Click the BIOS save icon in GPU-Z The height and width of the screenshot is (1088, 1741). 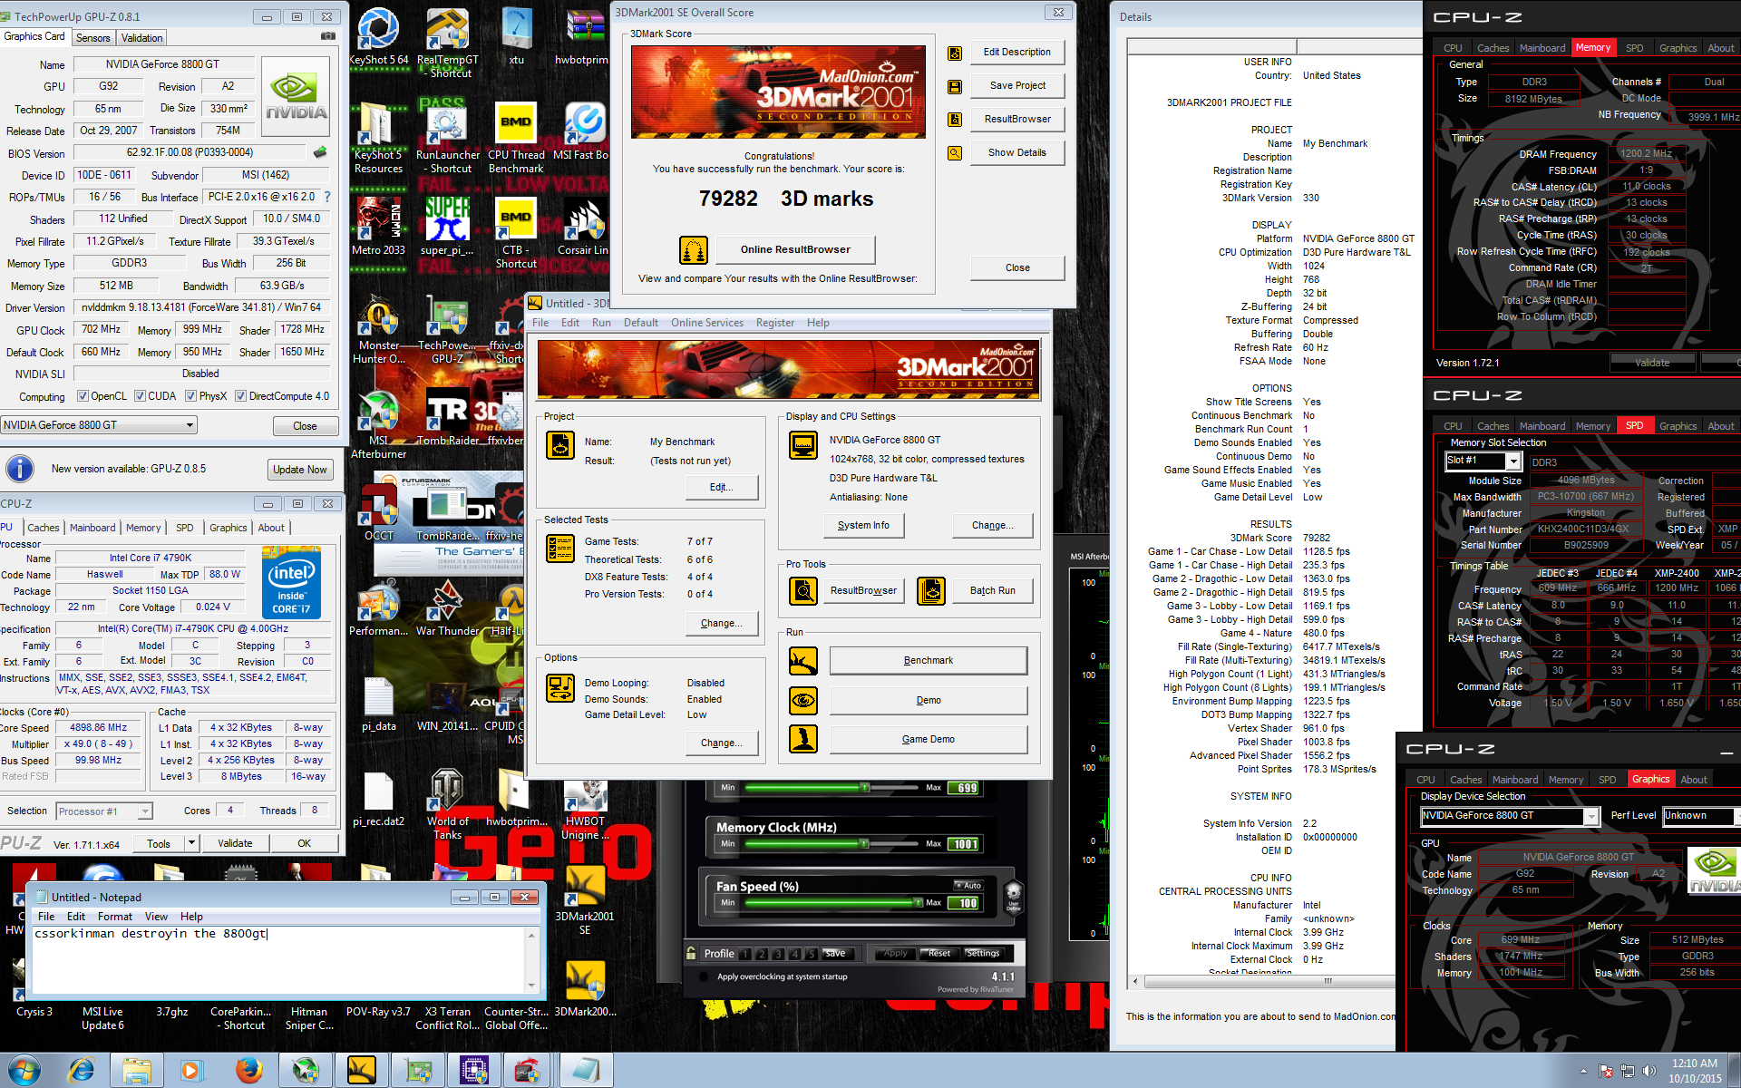pos(319,152)
